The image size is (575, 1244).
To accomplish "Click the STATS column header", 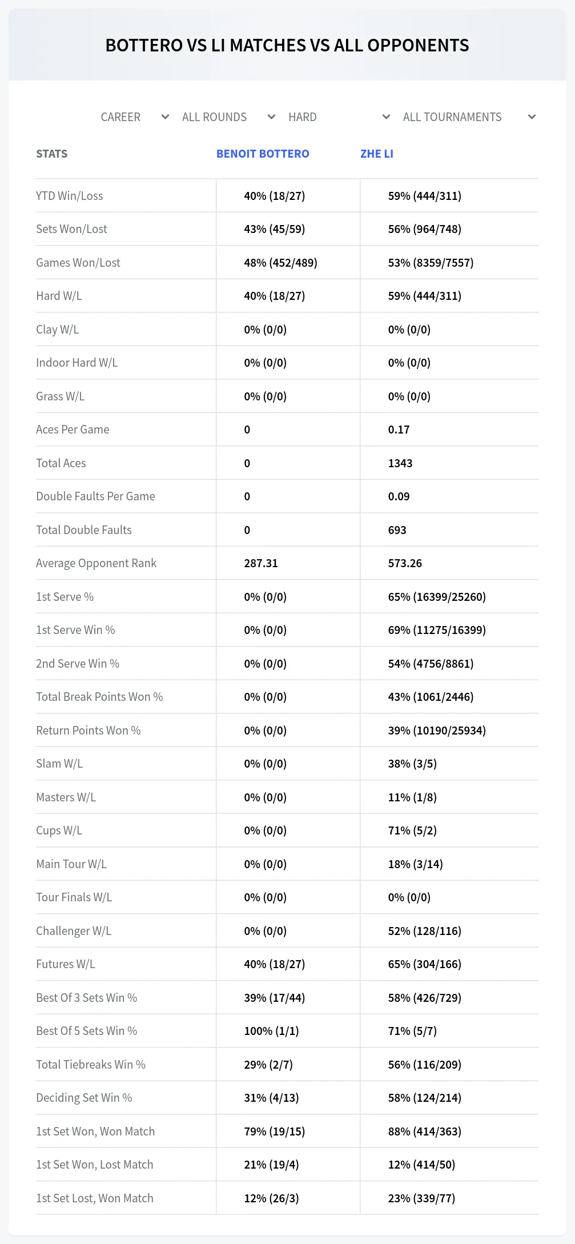I will pos(51,154).
